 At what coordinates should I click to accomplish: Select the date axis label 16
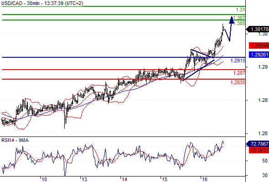[205, 179]
